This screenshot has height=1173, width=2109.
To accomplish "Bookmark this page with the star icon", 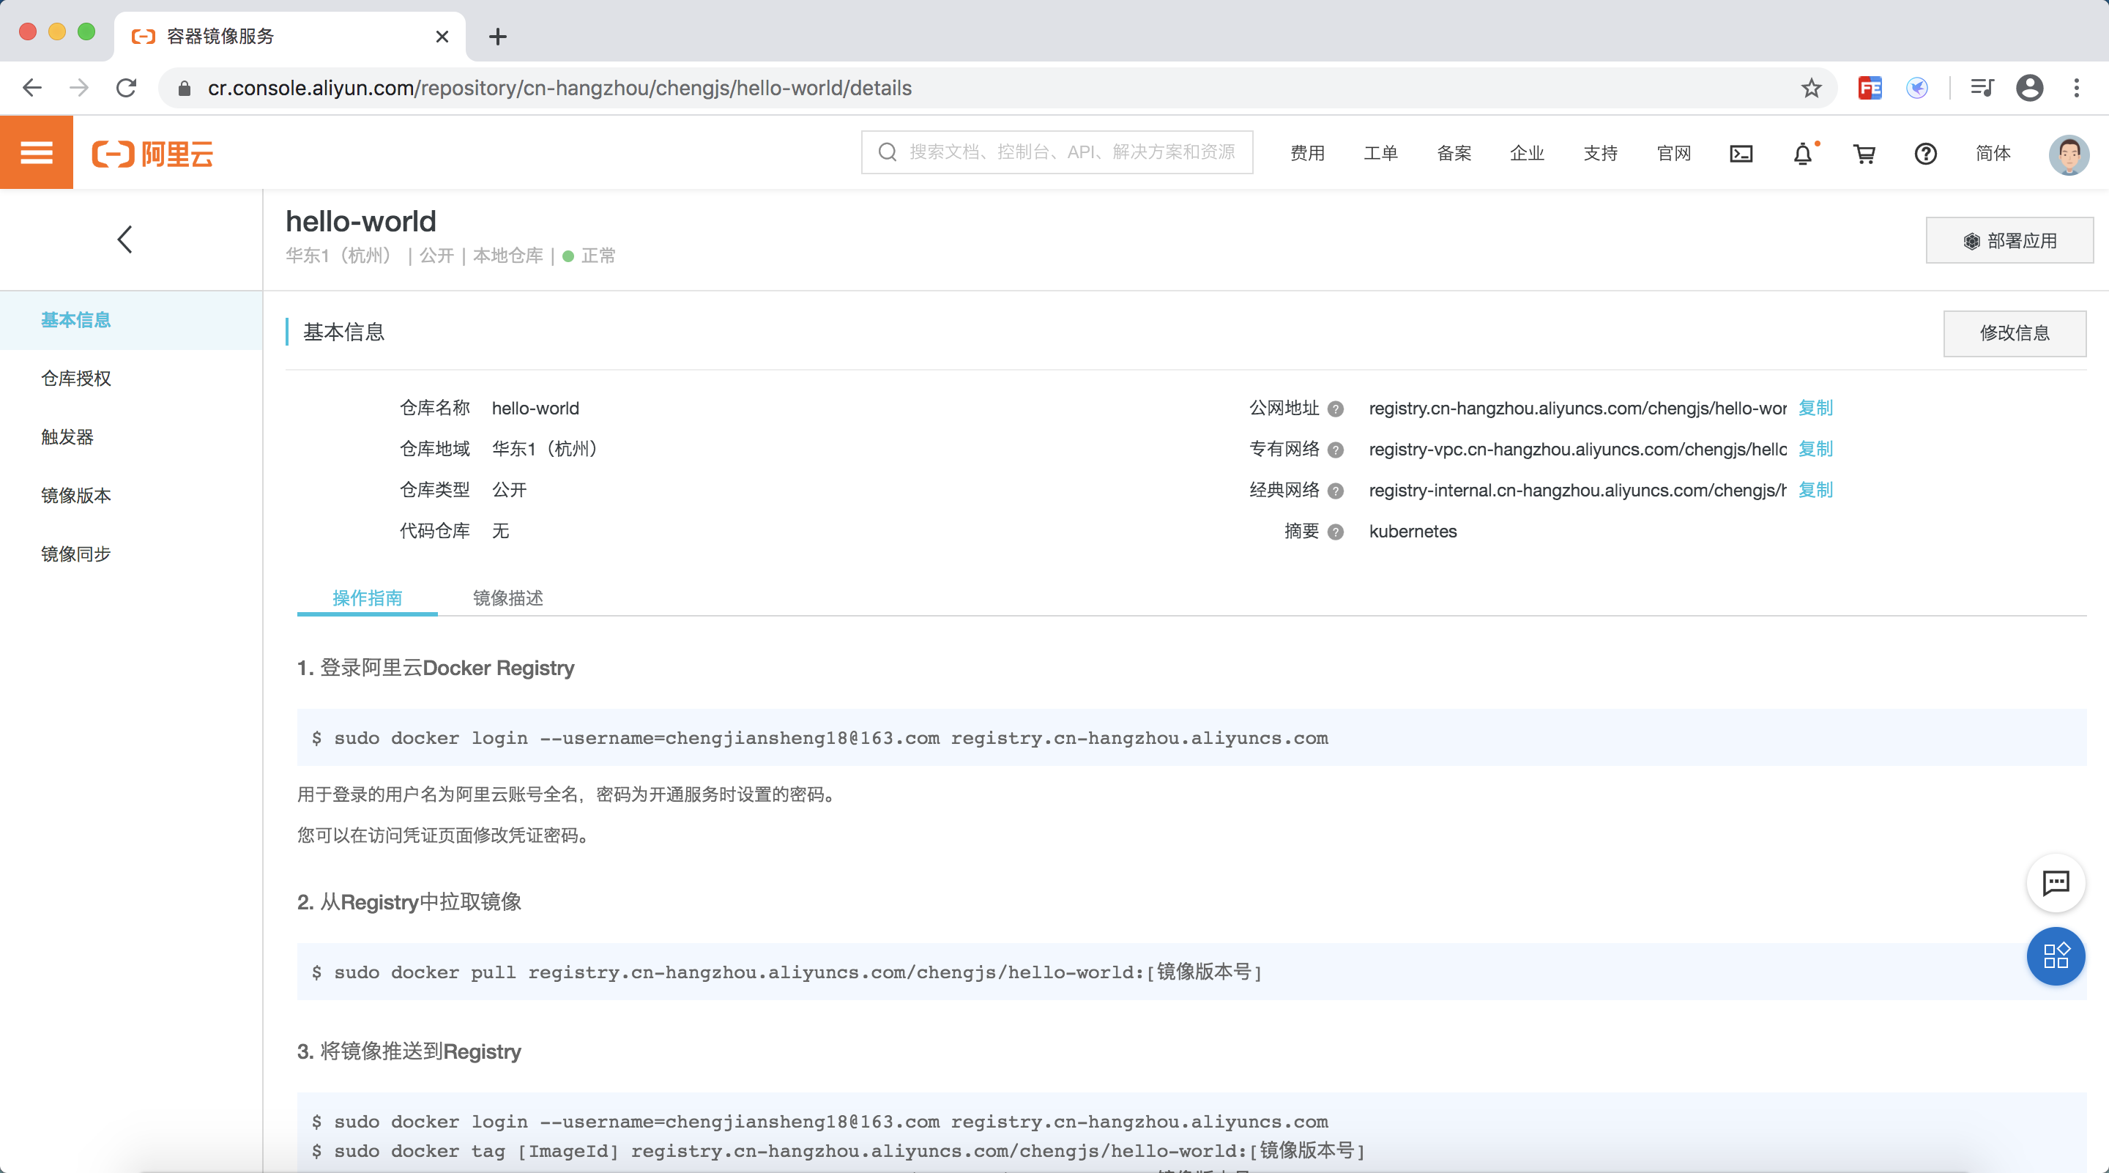I will pyautogui.click(x=1811, y=88).
